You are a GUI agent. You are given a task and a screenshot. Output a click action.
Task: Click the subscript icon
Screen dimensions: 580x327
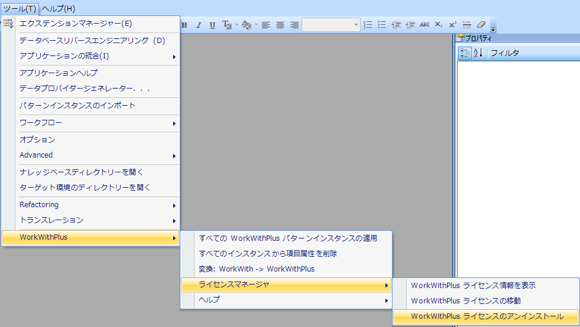438,25
